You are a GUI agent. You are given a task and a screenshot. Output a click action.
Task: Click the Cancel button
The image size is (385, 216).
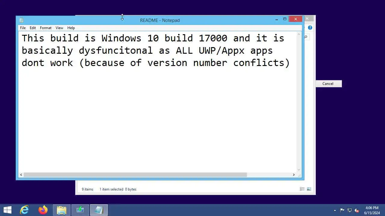point(329,84)
